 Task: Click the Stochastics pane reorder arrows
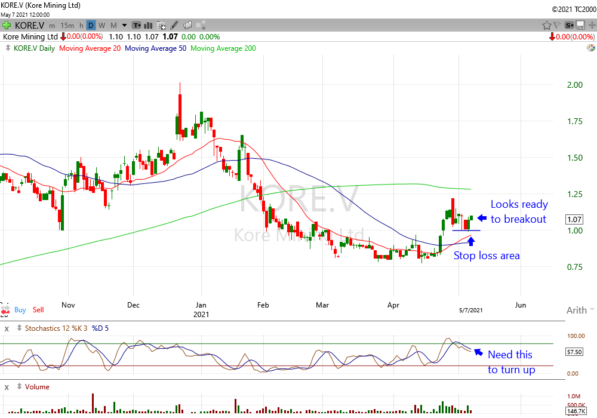19,328
